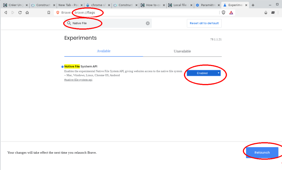Viewport: 282px width, 170px height.
Task: Close the New Tab tab
Action: click(81, 5)
